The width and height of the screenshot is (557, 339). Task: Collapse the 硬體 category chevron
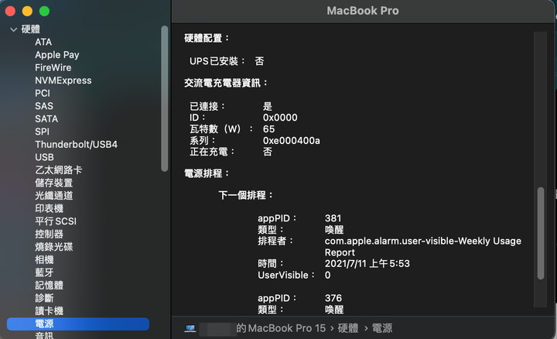point(13,29)
